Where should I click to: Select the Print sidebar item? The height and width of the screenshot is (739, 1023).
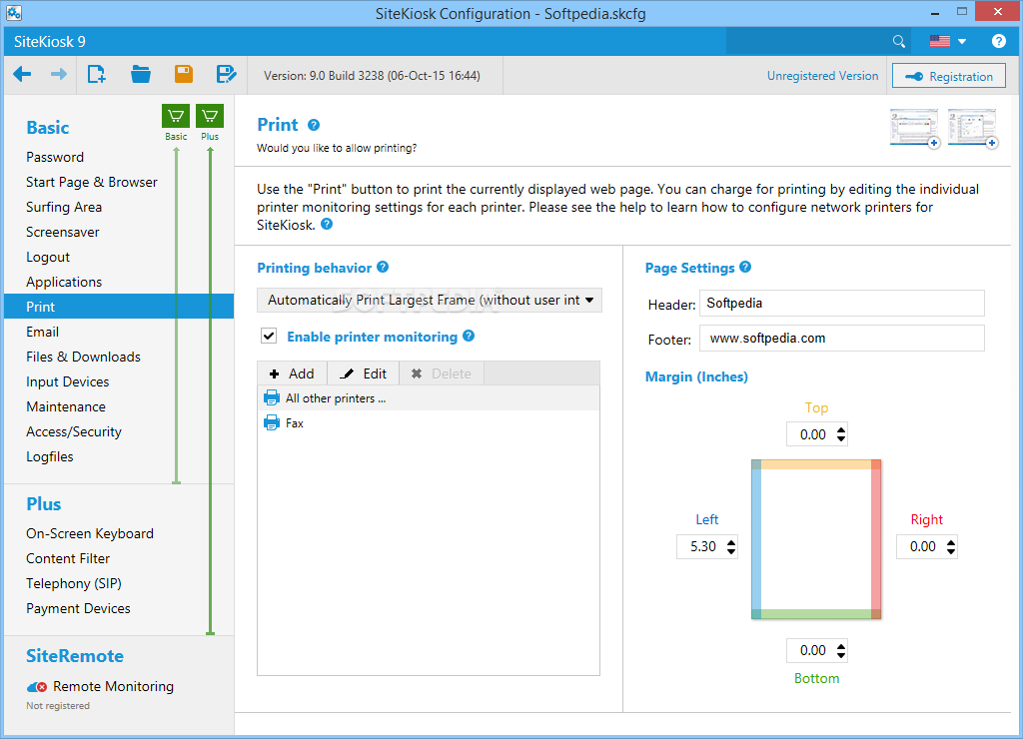(x=119, y=307)
